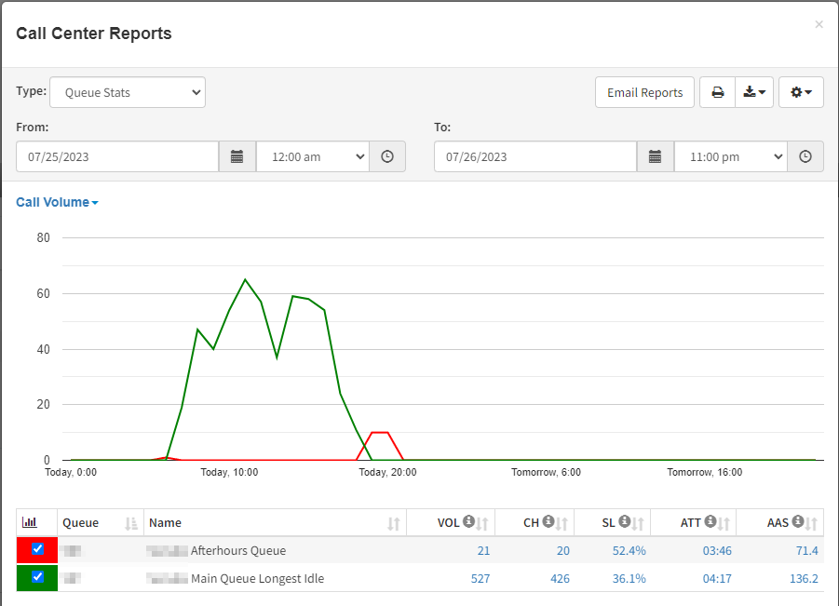Open the From date calendar picker
Screen dimensions: 839x606
pos(237,156)
